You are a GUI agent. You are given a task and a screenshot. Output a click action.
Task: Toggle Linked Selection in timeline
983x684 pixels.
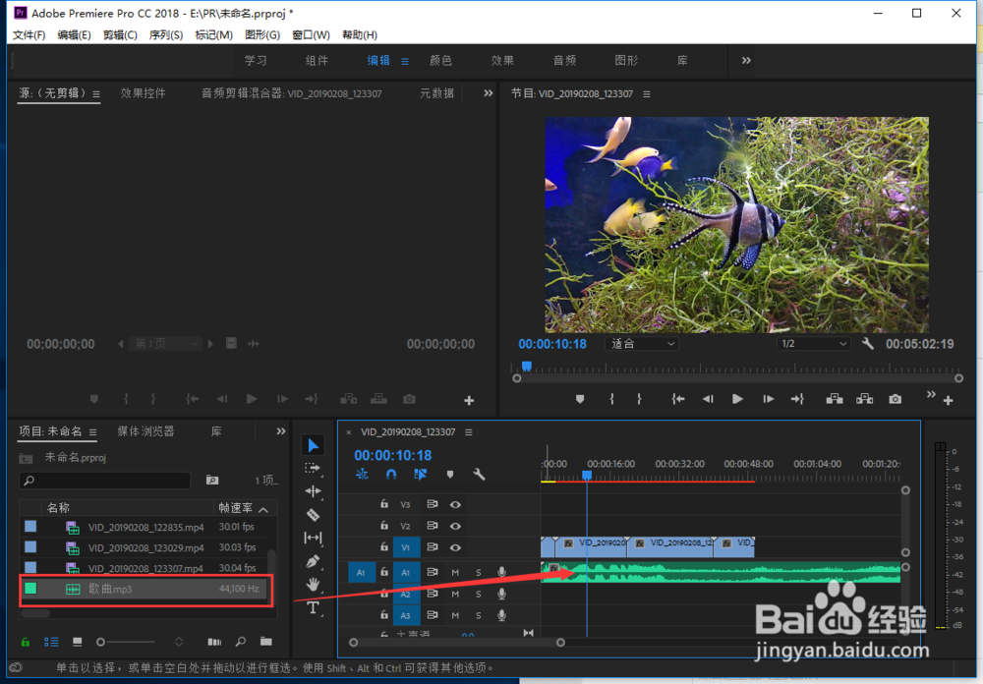pos(421,475)
